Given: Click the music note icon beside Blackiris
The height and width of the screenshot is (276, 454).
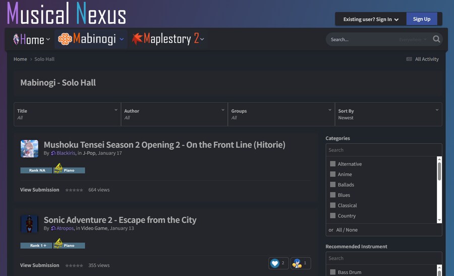Looking at the screenshot, I should pos(53,153).
